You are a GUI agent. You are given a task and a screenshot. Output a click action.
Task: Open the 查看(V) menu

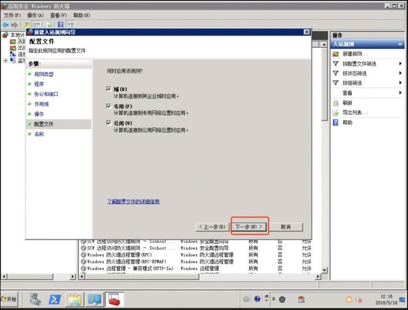click(x=58, y=15)
